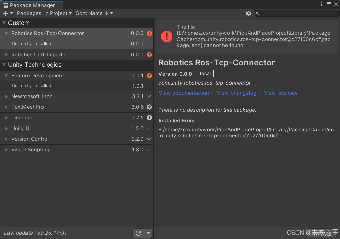Screen dimensions: 340x239
Task: Click the checkmark icon beside Unity UI
Action: pos(149,128)
